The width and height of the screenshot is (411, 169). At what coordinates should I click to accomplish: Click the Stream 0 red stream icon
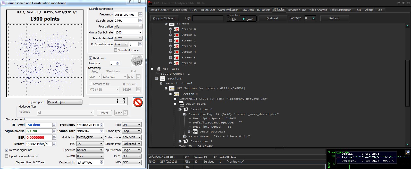click(177, 29)
